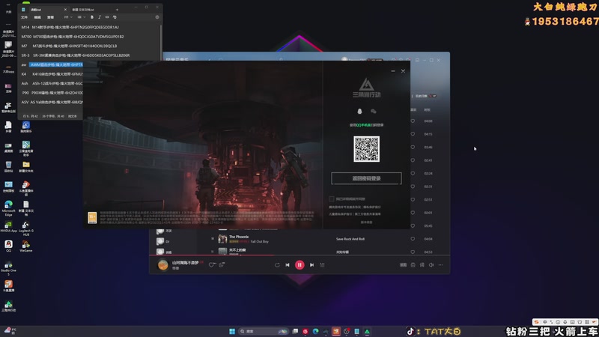Image resolution: width=599 pixels, height=337 pixels.
Task: Select The Phoenix song row
Action: click(321, 239)
